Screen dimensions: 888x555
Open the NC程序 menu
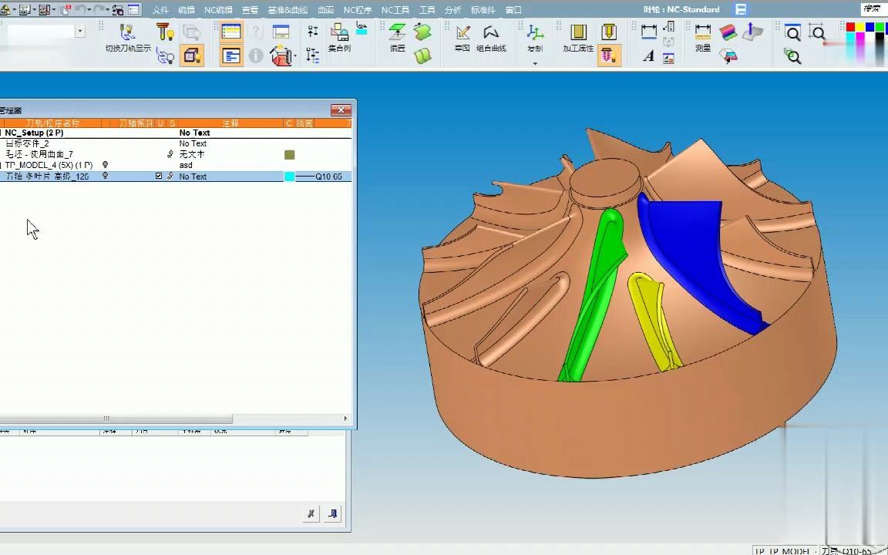(357, 10)
